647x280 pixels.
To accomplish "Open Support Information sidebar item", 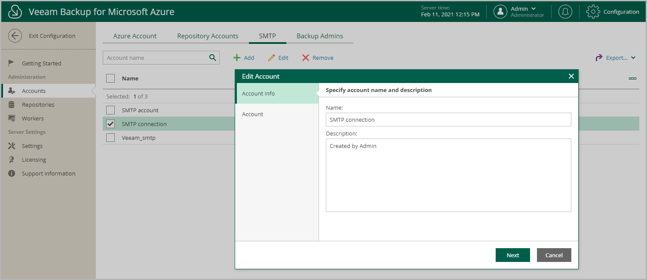I will pyautogui.click(x=49, y=173).
